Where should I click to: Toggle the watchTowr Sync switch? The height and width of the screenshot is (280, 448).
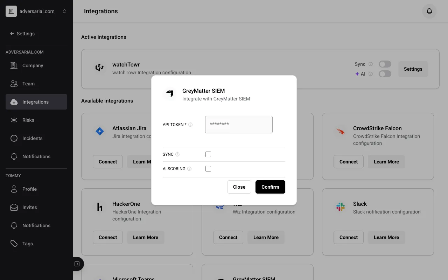pyautogui.click(x=385, y=64)
